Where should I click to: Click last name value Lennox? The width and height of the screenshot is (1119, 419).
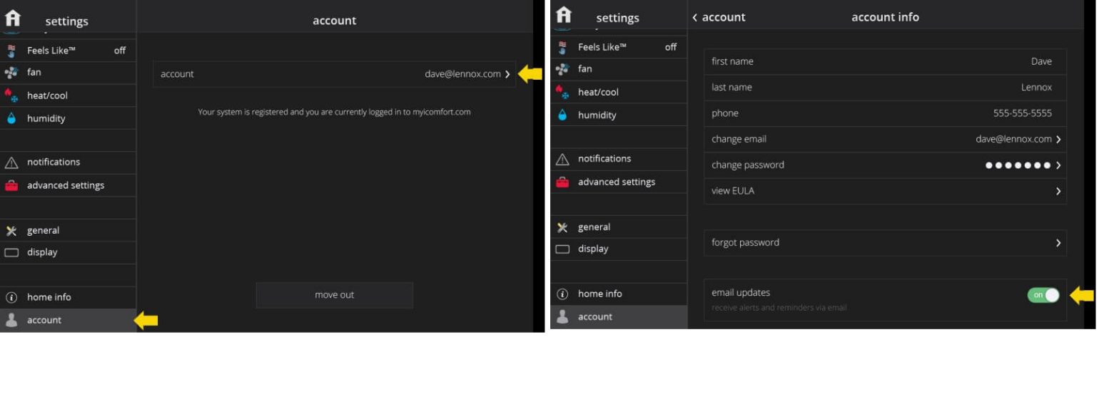[x=1036, y=88]
